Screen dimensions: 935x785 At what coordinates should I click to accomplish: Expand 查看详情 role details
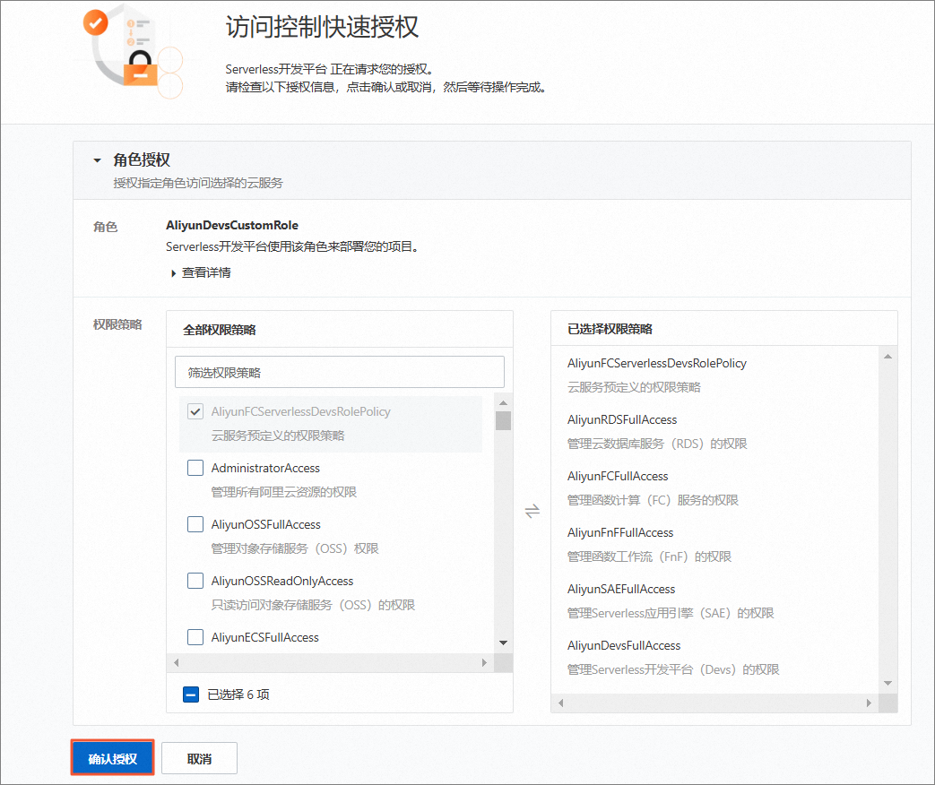click(x=201, y=273)
